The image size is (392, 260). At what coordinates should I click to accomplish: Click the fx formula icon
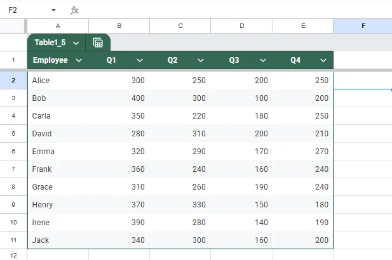click(74, 10)
